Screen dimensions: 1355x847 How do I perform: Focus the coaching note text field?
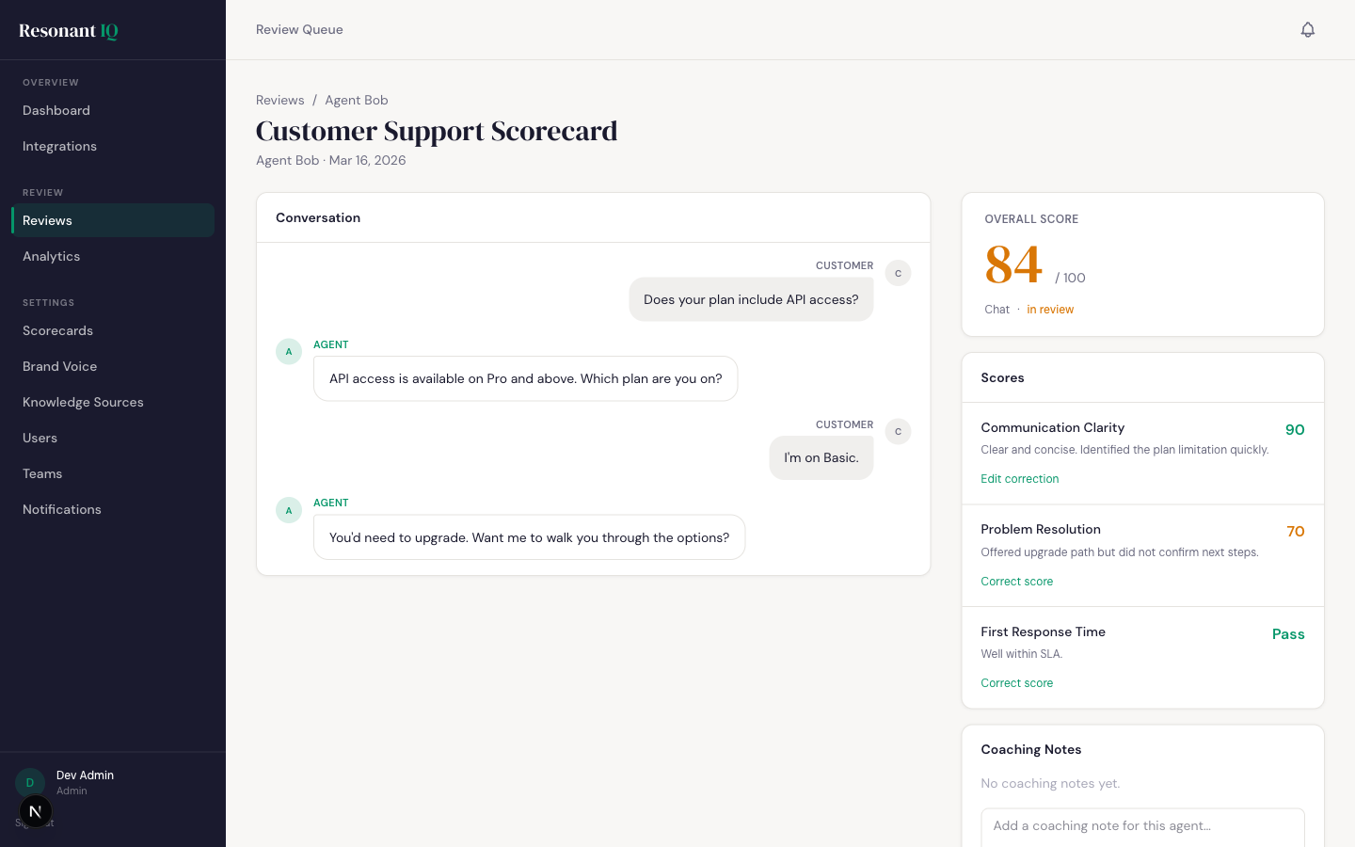coord(1141,826)
